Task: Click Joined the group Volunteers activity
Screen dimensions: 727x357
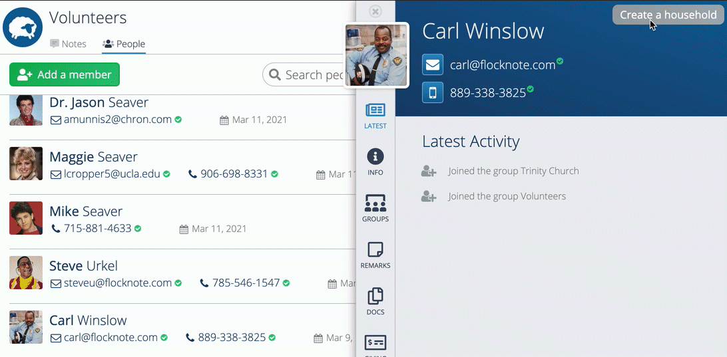Action: [507, 196]
